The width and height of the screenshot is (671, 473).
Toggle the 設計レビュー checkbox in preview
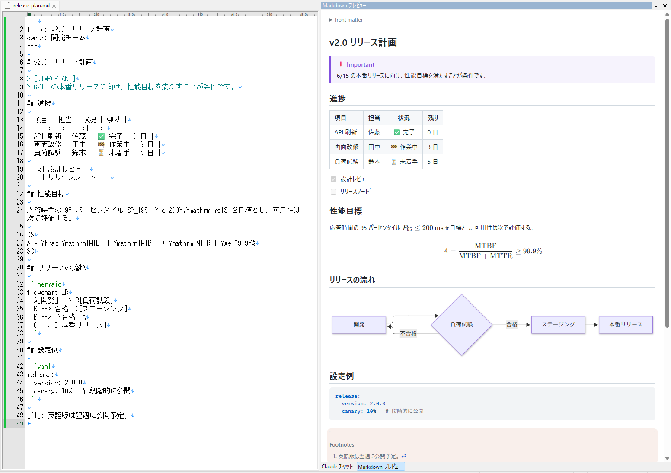point(333,179)
